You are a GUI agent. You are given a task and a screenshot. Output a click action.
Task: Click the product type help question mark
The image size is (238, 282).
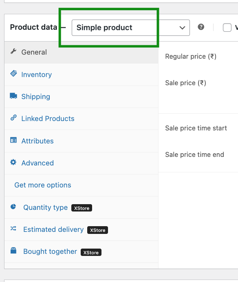click(201, 27)
